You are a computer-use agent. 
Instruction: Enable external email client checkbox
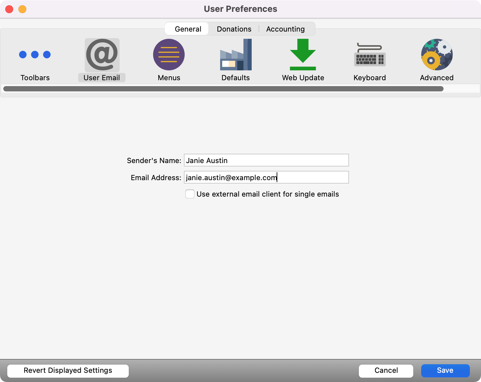point(190,194)
